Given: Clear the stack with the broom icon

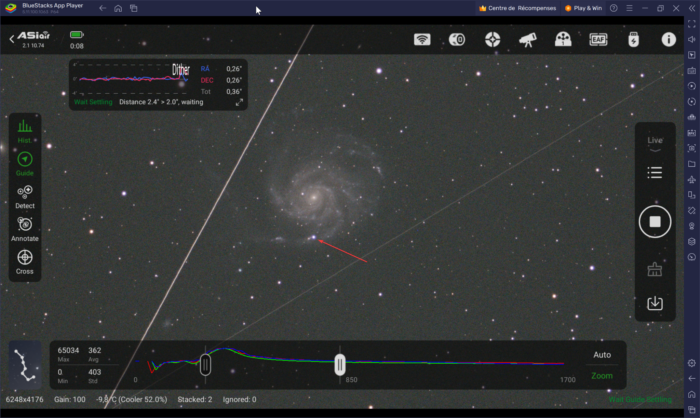Looking at the screenshot, I should point(655,269).
